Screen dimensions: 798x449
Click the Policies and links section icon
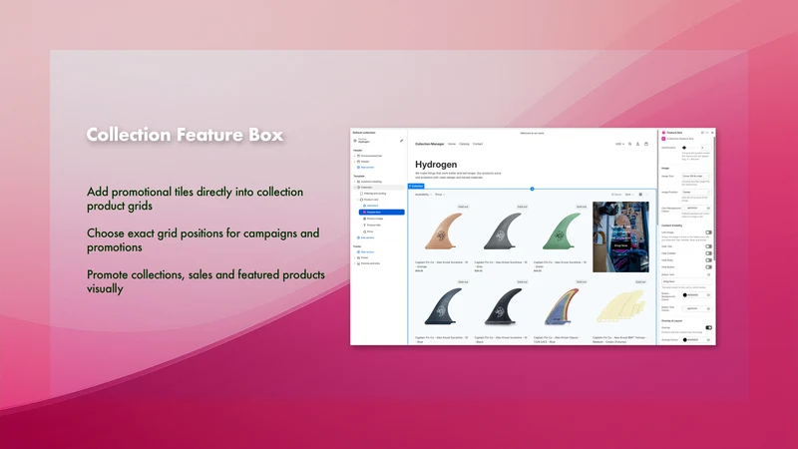358,263
